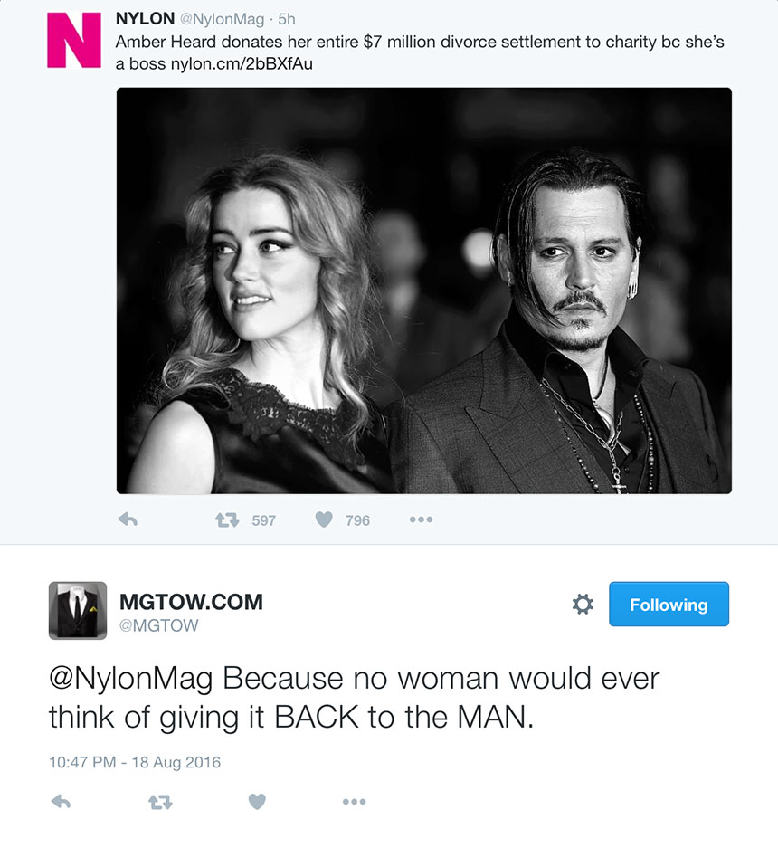The width and height of the screenshot is (778, 848).
Task: Click the MGTOW.COM display name
Action: (191, 602)
